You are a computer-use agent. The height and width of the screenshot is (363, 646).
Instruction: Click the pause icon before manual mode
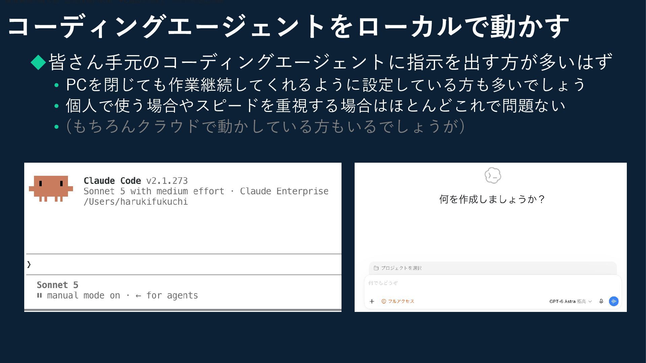pyautogui.click(x=40, y=295)
